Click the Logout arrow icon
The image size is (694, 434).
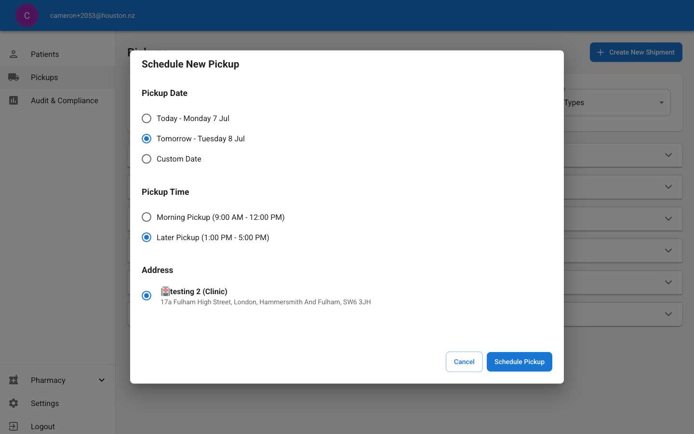coord(13,426)
